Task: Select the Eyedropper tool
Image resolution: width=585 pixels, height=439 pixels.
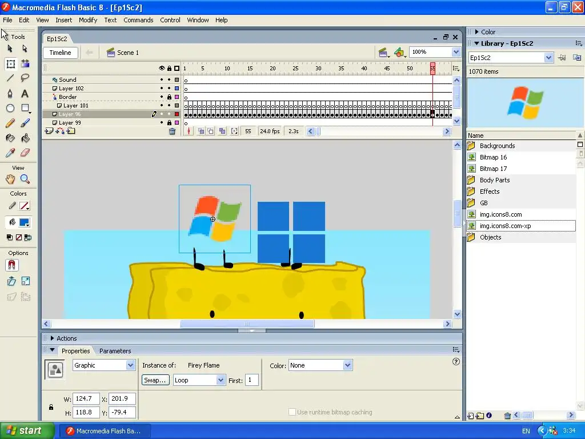Action: tap(10, 153)
